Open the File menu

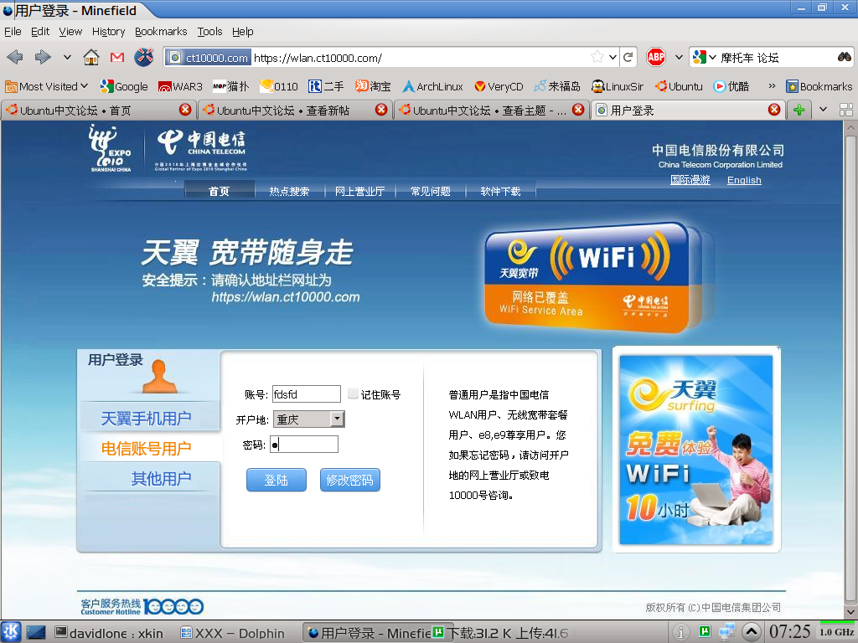coord(13,32)
